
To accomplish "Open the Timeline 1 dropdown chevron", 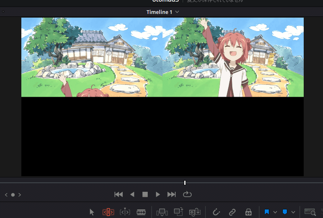I will pyautogui.click(x=177, y=12).
